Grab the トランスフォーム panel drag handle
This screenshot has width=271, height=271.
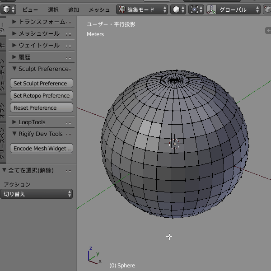69,23
